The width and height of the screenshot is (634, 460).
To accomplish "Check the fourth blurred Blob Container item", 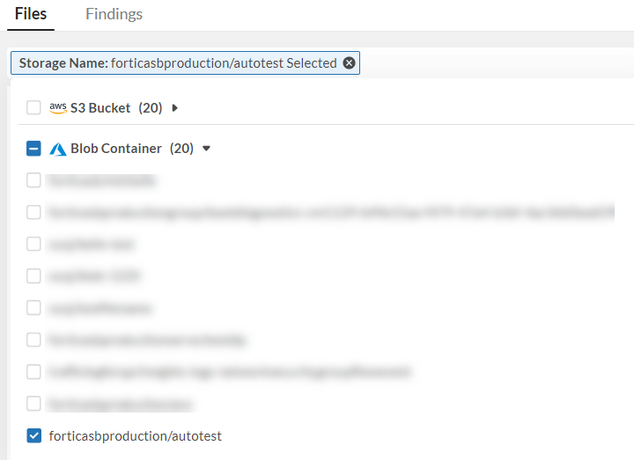I will click(x=33, y=276).
